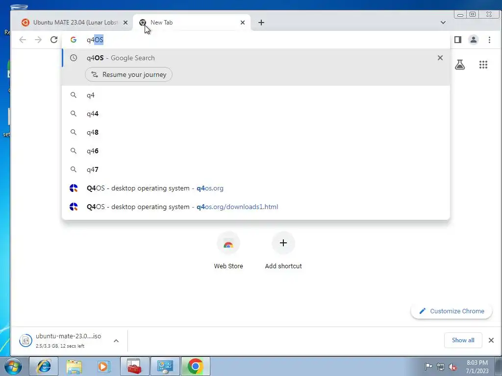Click the Customize Chrome button
The image size is (502, 376).
pyautogui.click(x=452, y=311)
